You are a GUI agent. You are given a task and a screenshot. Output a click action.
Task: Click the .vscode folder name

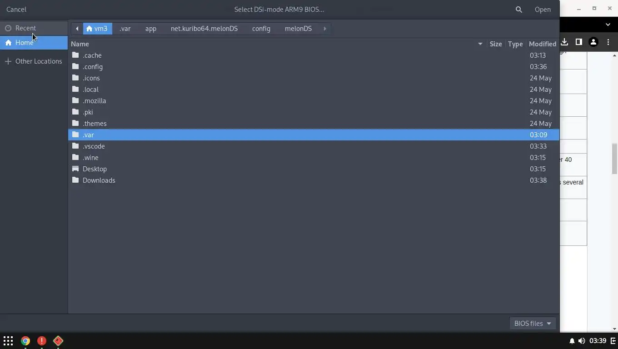(x=94, y=146)
